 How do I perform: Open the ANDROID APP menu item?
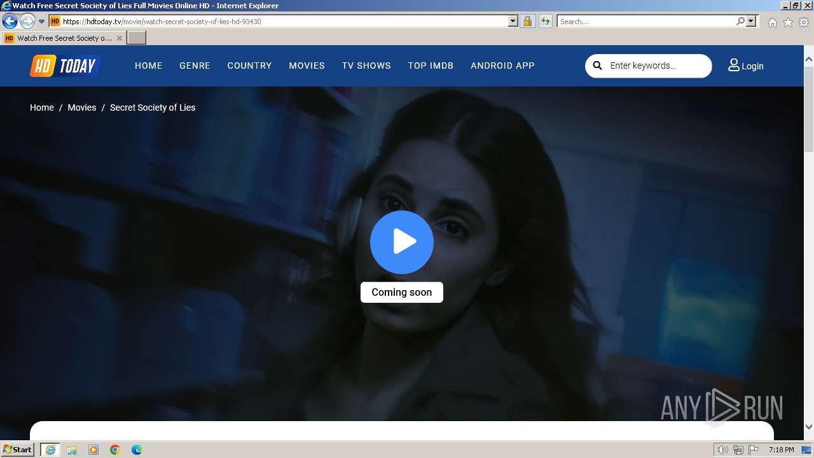click(502, 66)
